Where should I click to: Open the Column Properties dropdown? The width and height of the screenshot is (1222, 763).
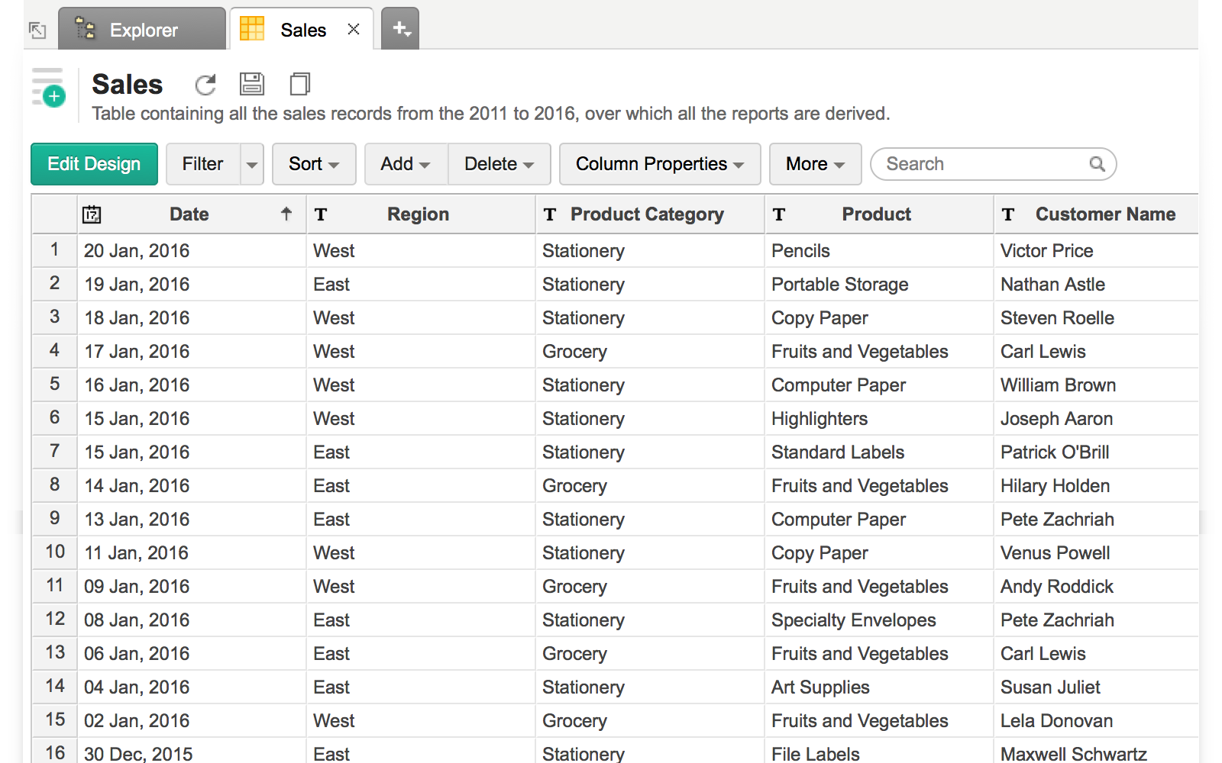[x=660, y=164]
